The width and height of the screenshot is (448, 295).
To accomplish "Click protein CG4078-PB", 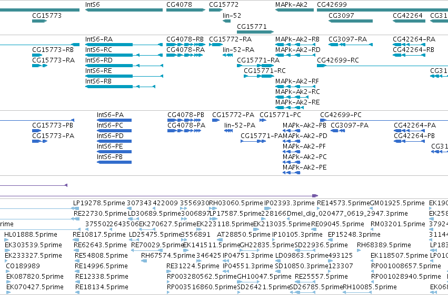I will pos(184,120).
